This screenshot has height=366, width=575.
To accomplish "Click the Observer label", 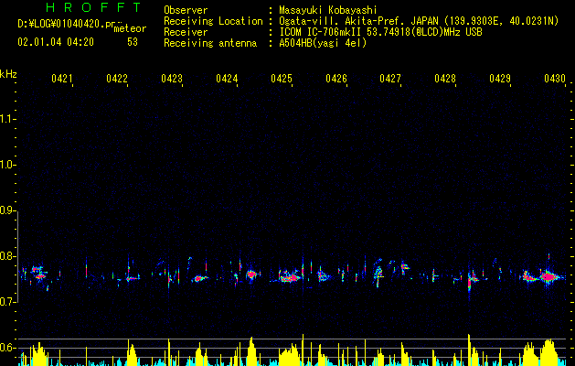I will (186, 10).
